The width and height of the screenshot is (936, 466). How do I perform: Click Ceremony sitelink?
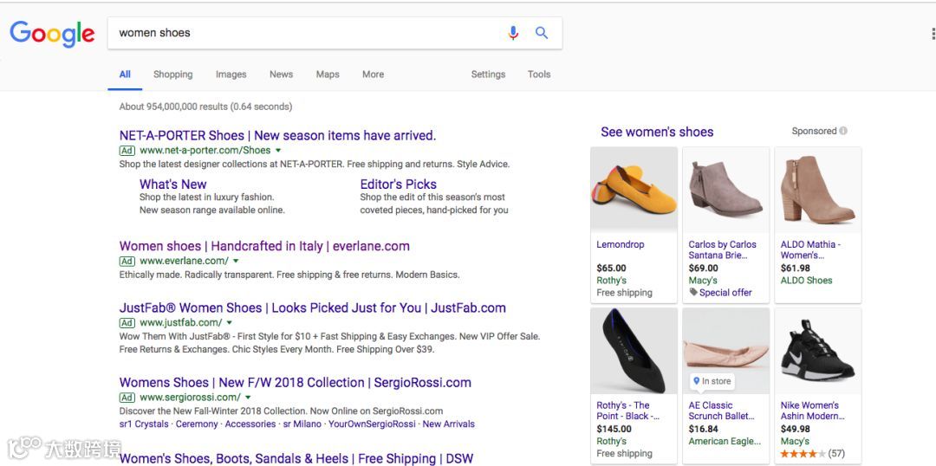(197, 424)
